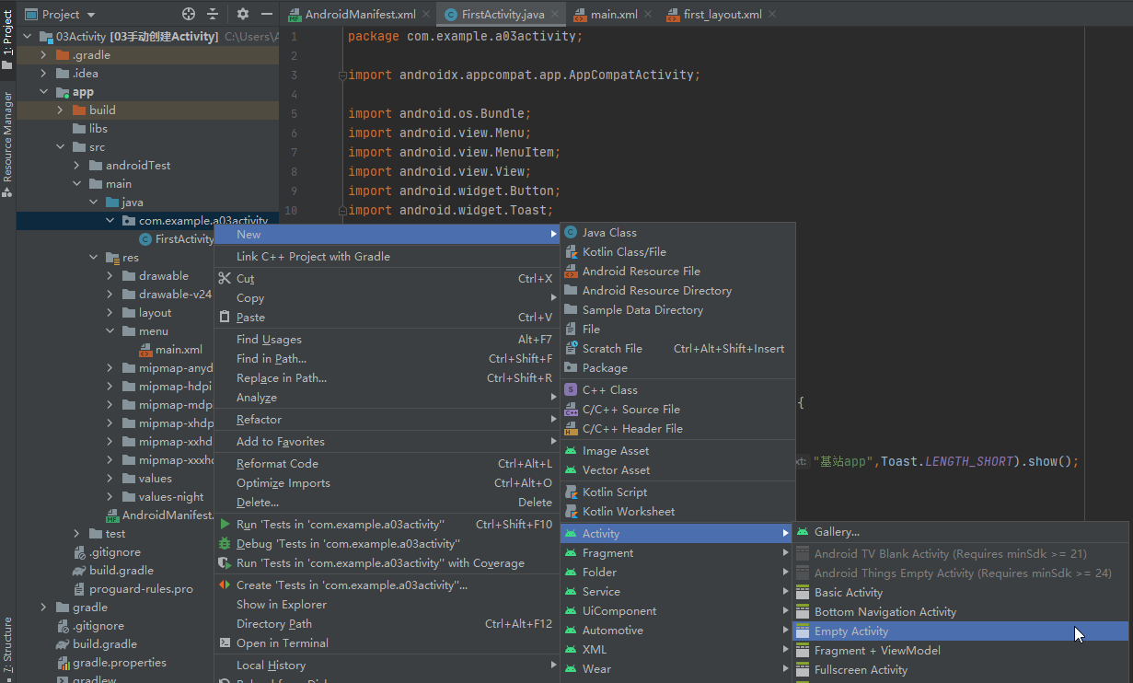Viewport: 1133px width, 683px height.
Task: Choose Reformat Code in the context menu
Action: (387, 464)
